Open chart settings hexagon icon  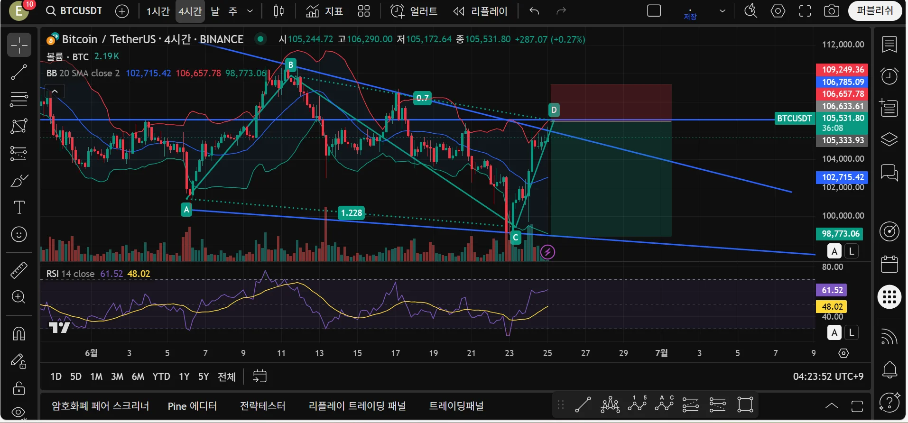[x=778, y=11]
